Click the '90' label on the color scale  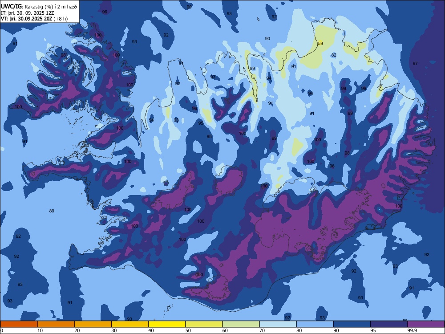(336, 330)
